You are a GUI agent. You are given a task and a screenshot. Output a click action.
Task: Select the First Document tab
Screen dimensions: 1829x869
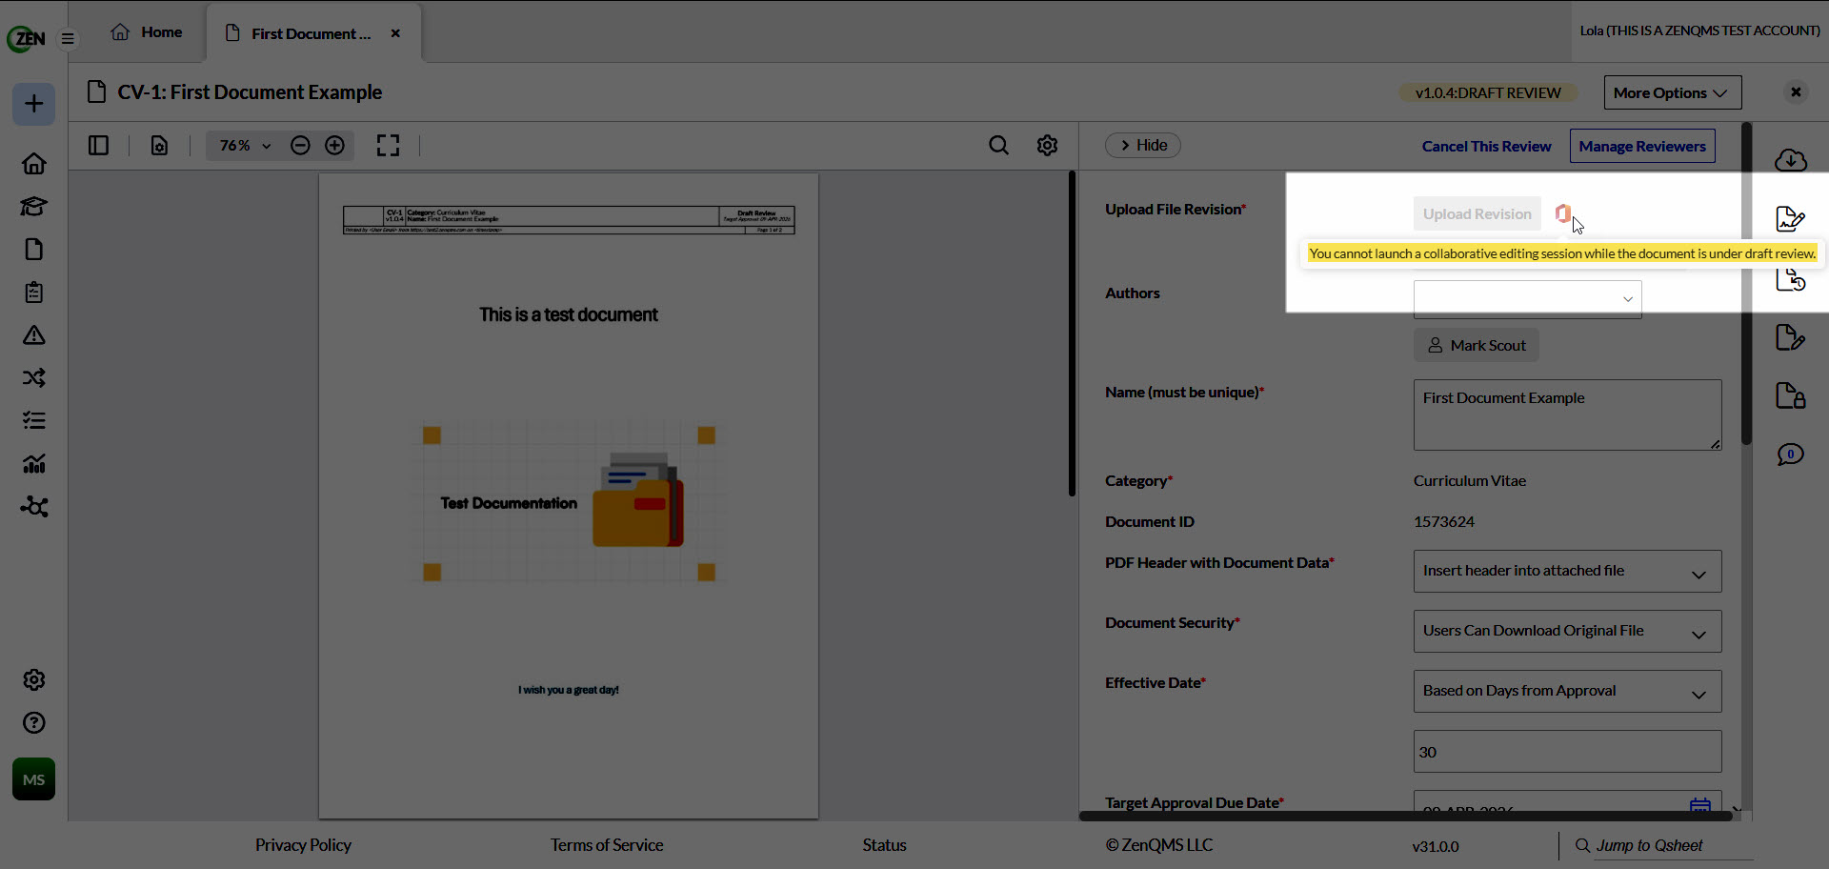coord(311,33)
